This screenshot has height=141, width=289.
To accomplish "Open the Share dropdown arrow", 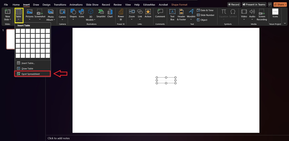I will coord(286,5).
